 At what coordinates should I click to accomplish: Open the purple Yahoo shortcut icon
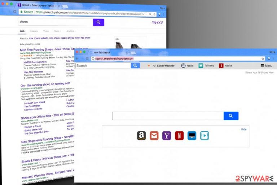(x=167, y=136)
